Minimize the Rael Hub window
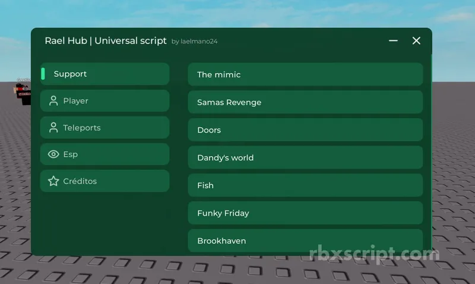The image size is (475, 284). (x=393, y=40)
